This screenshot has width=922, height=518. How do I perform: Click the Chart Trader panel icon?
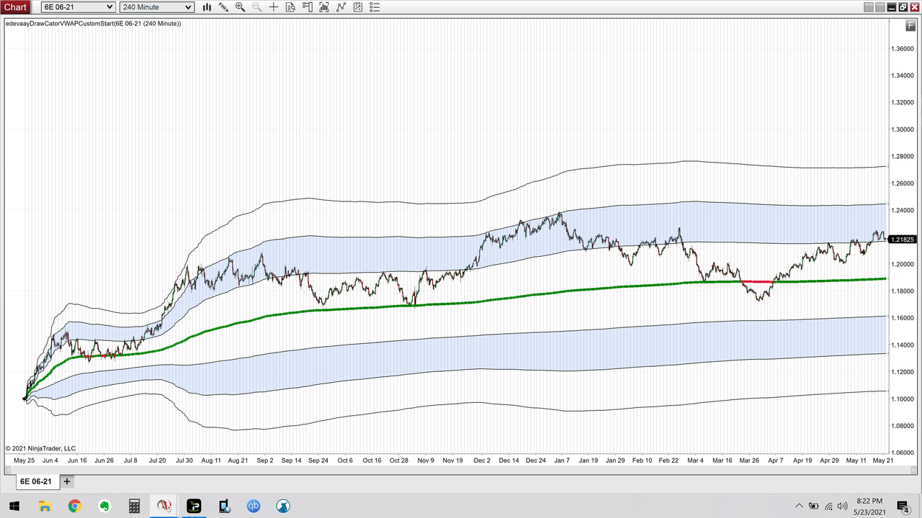click(x=307, y=6)
